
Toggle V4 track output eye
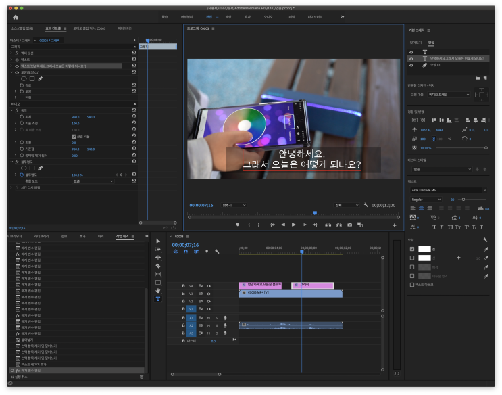(x=208, y=286)
